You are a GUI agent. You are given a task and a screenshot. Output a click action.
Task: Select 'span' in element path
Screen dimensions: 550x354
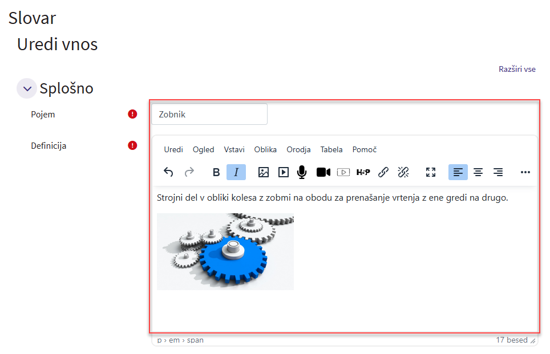click(195, 340)
